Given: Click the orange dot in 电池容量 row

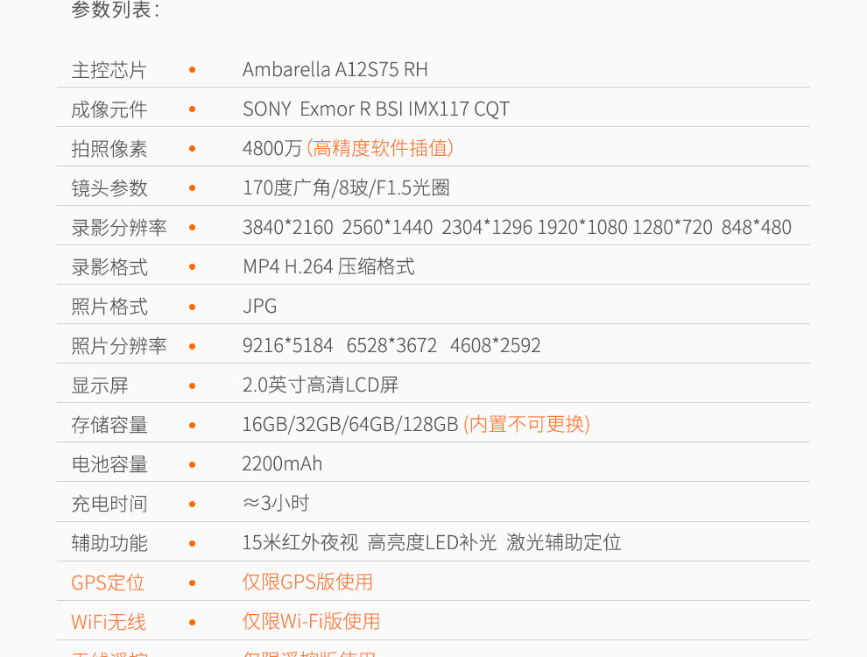Looking at the screenshot, I should pos(192,463).
